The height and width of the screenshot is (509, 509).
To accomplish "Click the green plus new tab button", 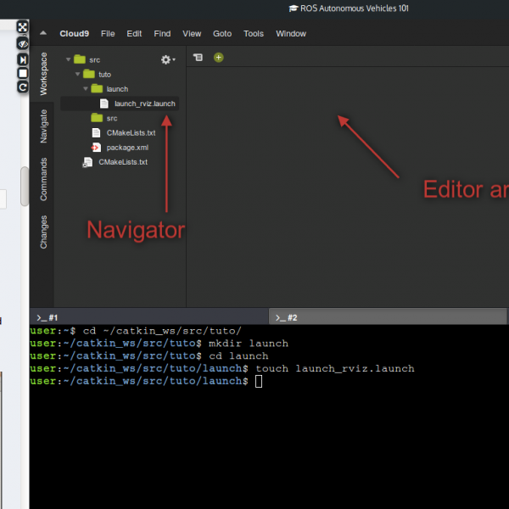I will coord(219,58).
